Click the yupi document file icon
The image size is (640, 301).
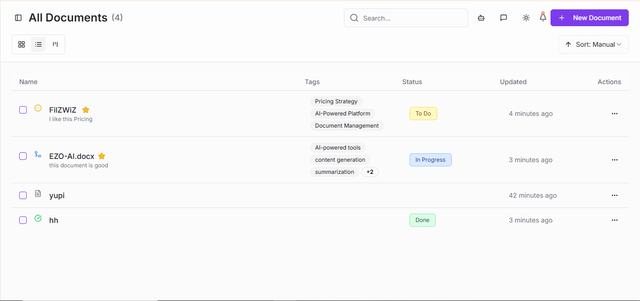pyautogui.click(x=38, y=193)
